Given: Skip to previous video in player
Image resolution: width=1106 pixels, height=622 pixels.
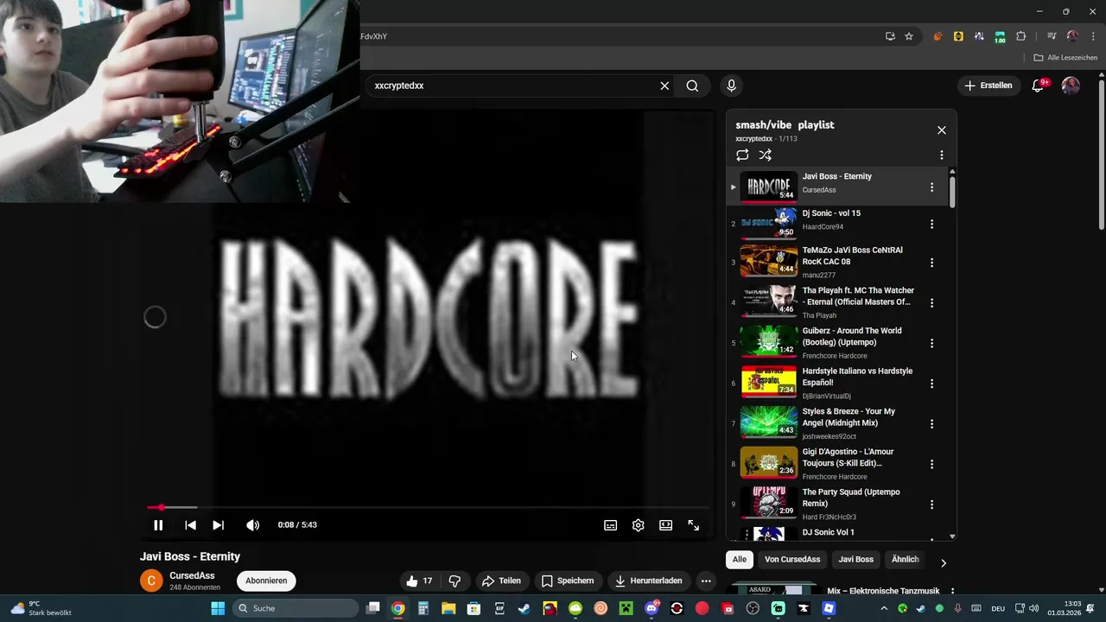Looking at the screenshot, I should (x=190, y=525).
